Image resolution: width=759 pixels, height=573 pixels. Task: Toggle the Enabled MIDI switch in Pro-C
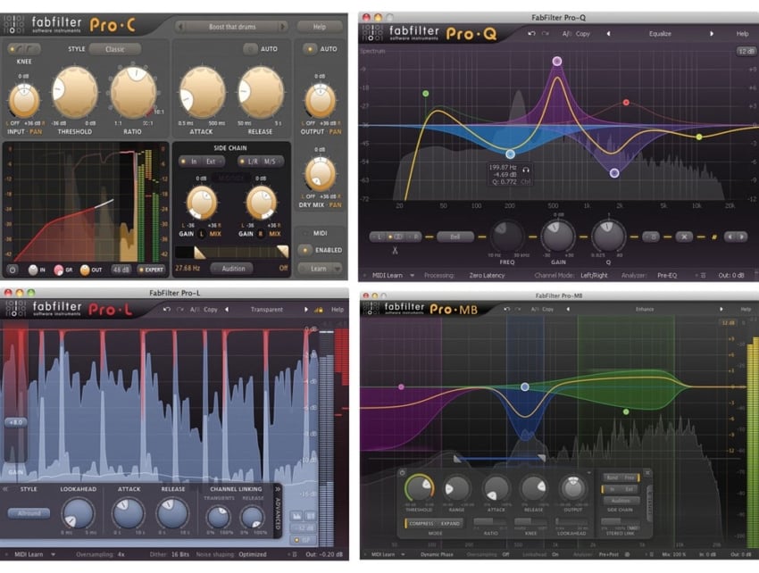[321, 250]
